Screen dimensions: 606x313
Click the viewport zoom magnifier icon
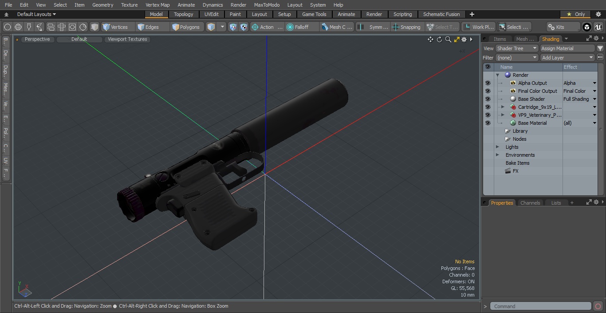[x=448, y=40]
